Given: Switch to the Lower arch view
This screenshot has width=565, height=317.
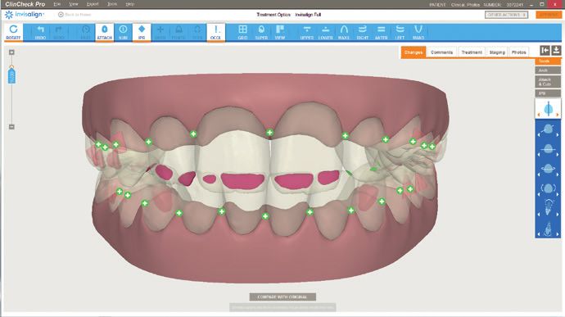Looking at the screenshot, I should click(325, 32).
